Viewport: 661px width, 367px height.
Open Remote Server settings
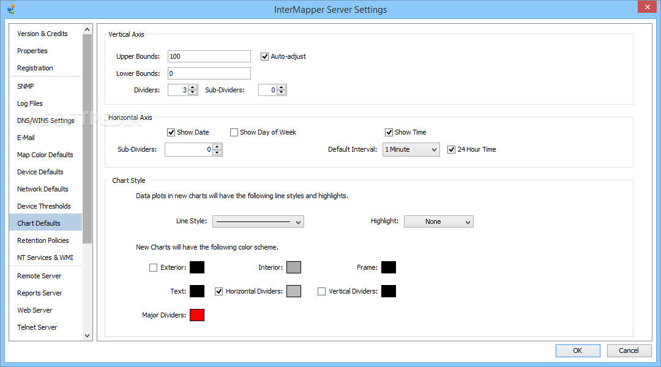[x=39, y=276]
